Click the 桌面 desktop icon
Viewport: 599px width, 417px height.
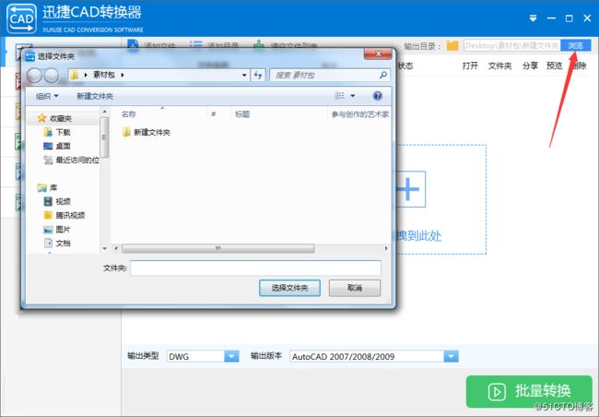[48, 146]
